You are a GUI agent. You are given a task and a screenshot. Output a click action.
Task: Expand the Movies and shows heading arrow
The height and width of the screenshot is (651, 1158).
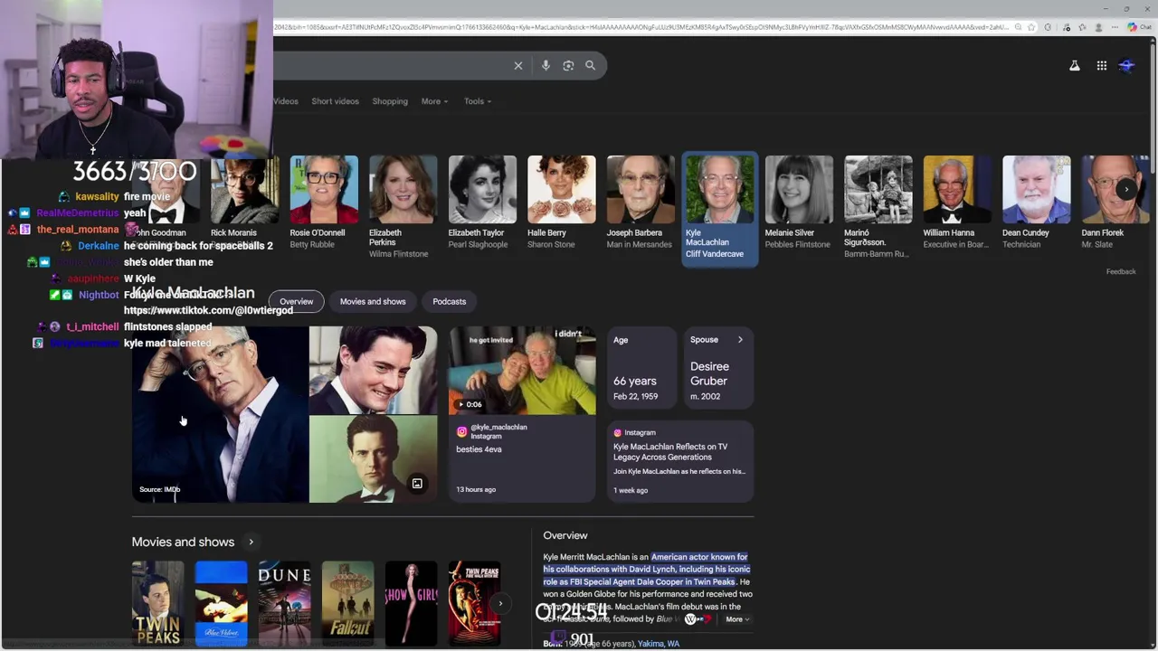coord(251,542)
